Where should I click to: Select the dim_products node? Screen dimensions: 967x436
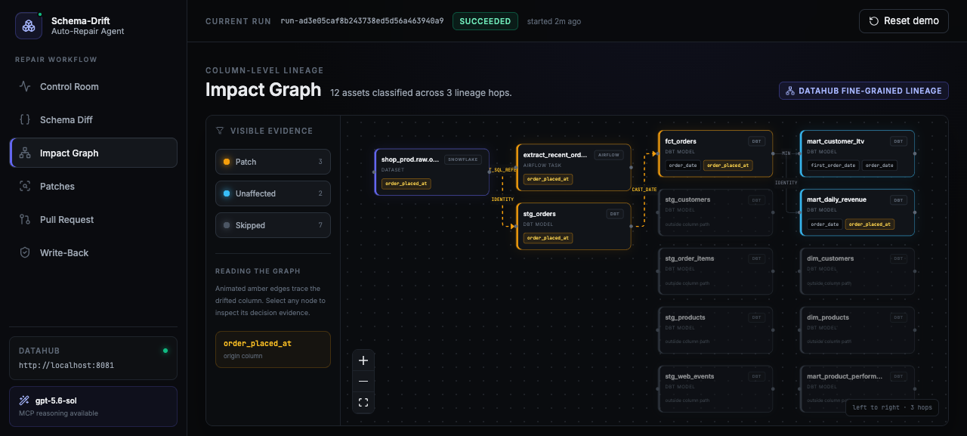[857, 330]
